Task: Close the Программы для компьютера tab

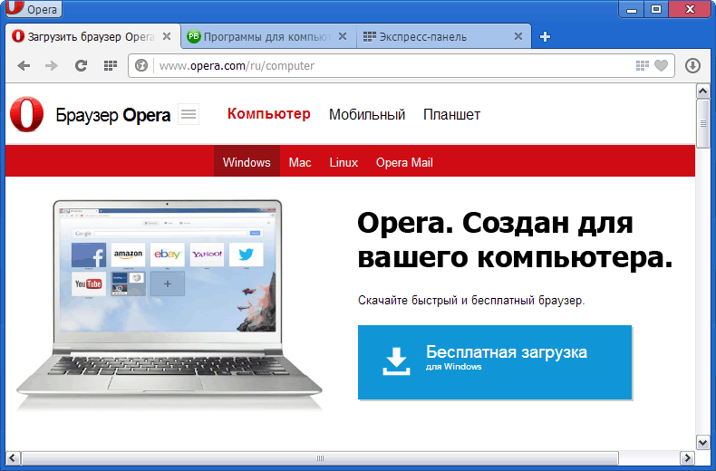Action: (343, 36)
